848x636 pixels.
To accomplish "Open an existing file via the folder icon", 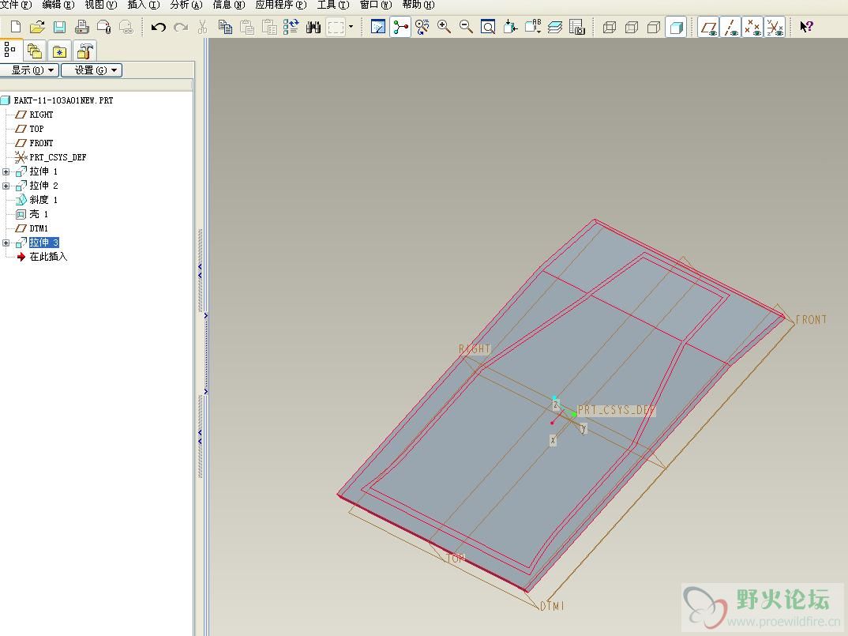I will (37, 27).
